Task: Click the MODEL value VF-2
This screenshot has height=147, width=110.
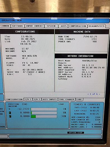Action: click(25, 58)
